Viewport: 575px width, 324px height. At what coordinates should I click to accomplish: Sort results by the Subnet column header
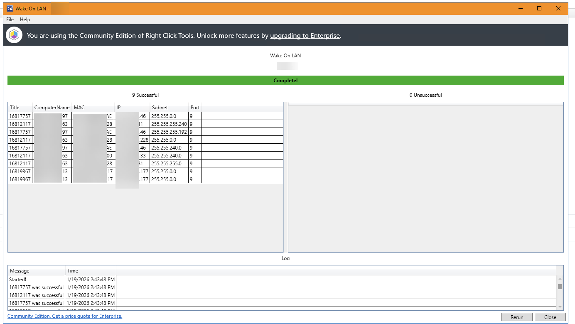(160, 108)
